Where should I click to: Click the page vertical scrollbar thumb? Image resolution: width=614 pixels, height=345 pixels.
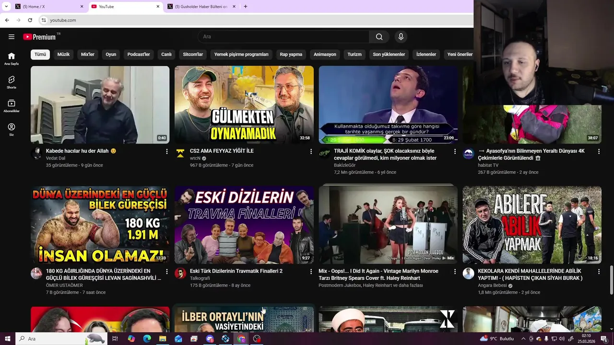point(611,281)
